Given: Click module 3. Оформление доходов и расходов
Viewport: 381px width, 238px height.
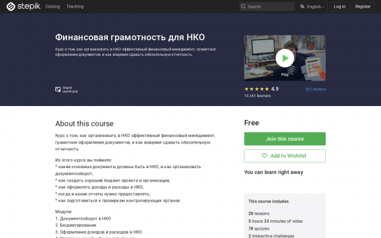Looking at the screenshot, I should [98, 232].
